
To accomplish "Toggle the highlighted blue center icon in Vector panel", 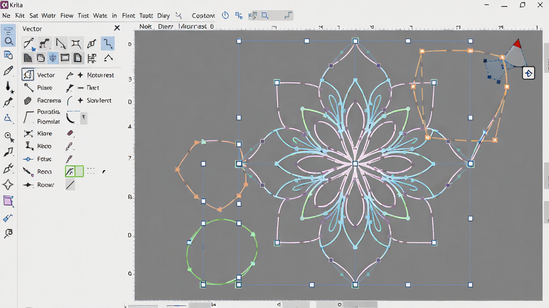I will (x=53, y=58).
